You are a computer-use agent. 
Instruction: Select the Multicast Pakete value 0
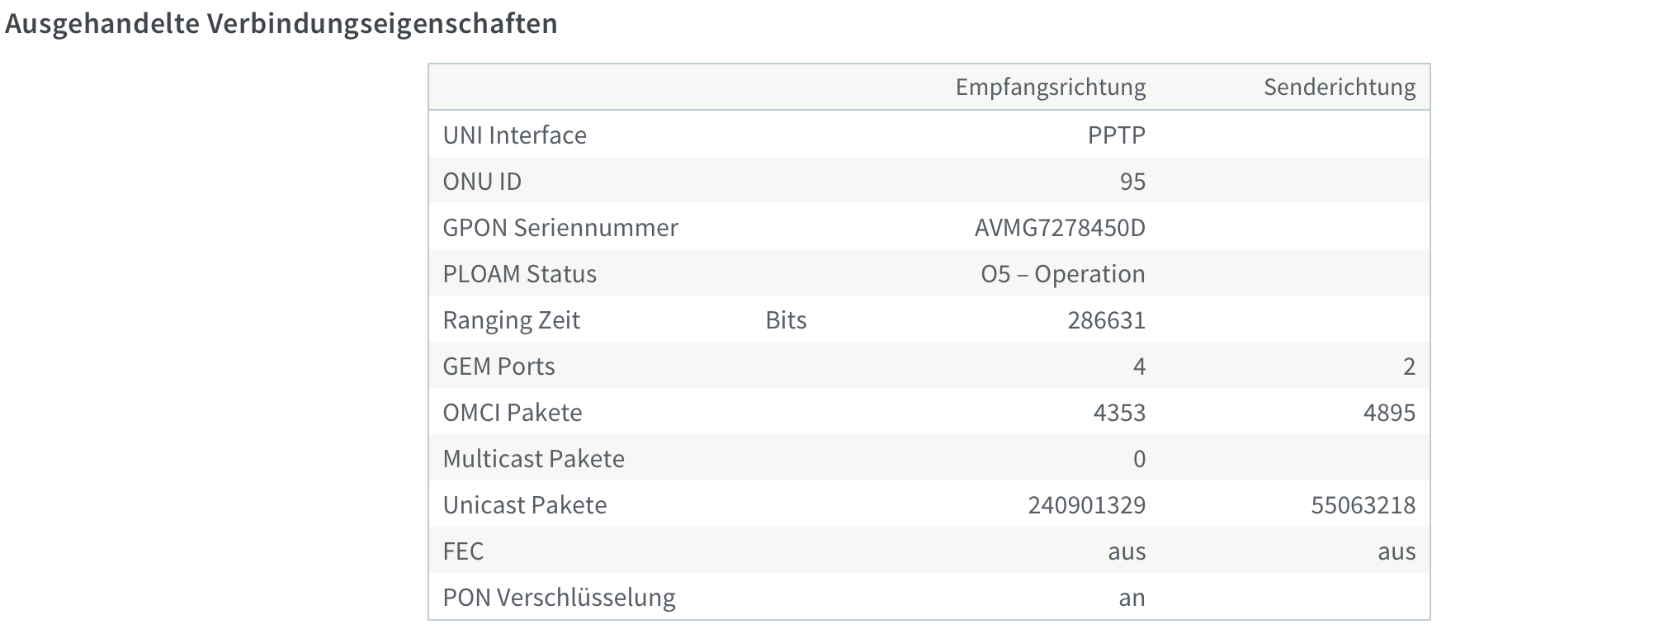(x=1139, y=458)
